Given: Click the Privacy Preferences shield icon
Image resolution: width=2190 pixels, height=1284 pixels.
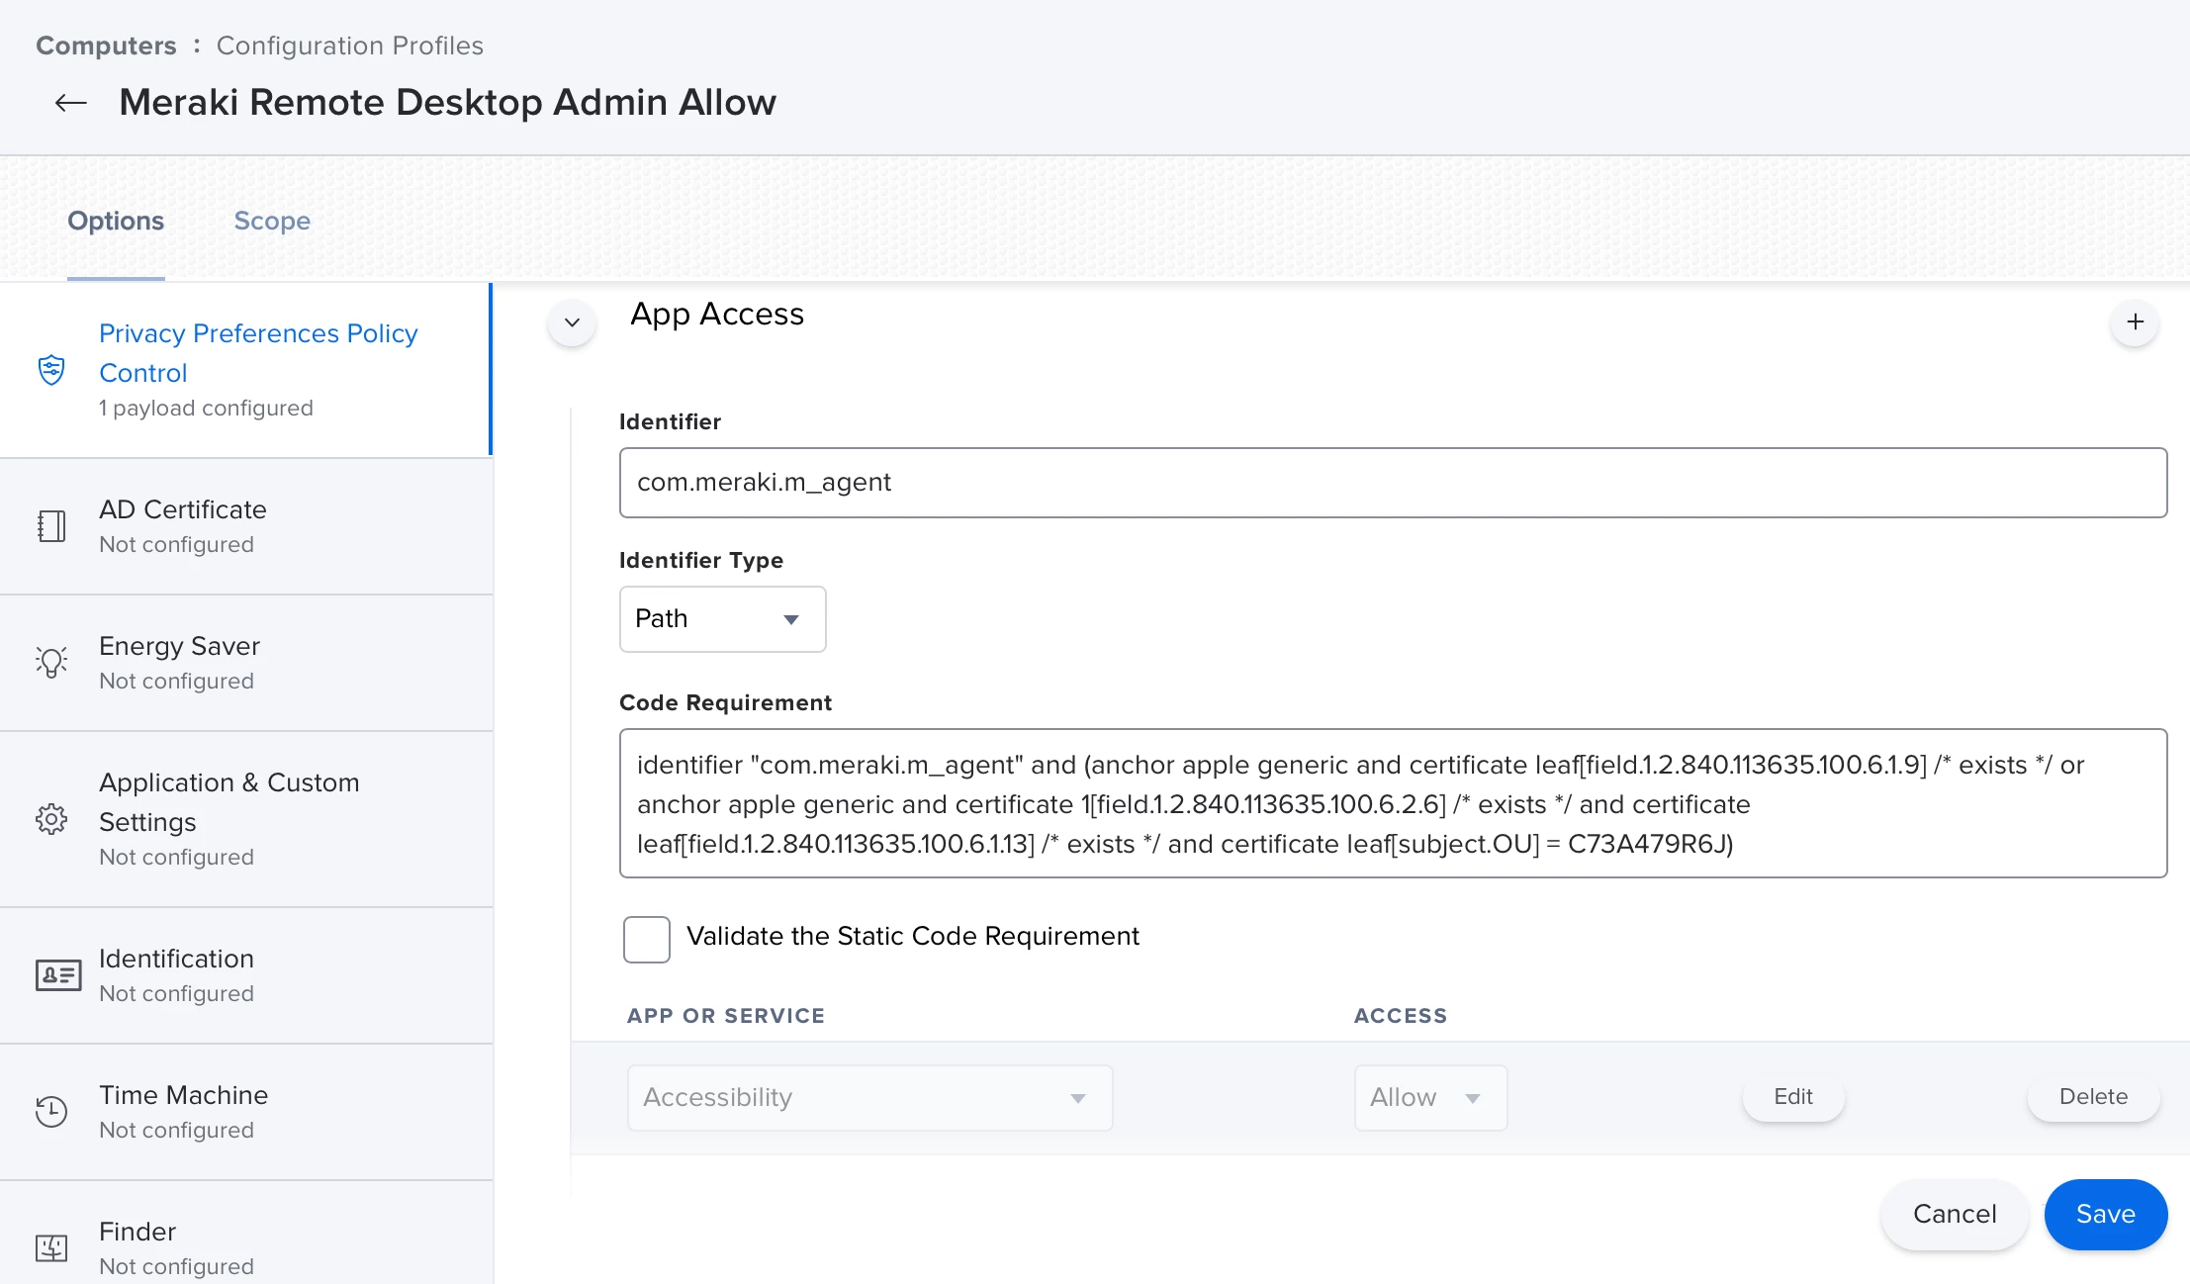Looking at the screenshot, I should point(51,370).
